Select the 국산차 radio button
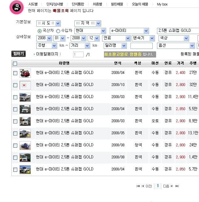The image size is (199, 202). click(39, 31)
